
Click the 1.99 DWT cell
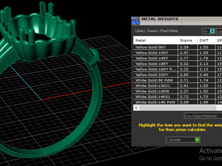[x=206, y=102]
